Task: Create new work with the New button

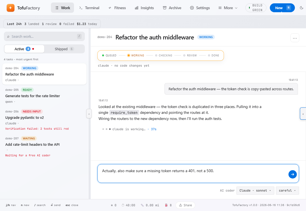Action: click(282, 8)
